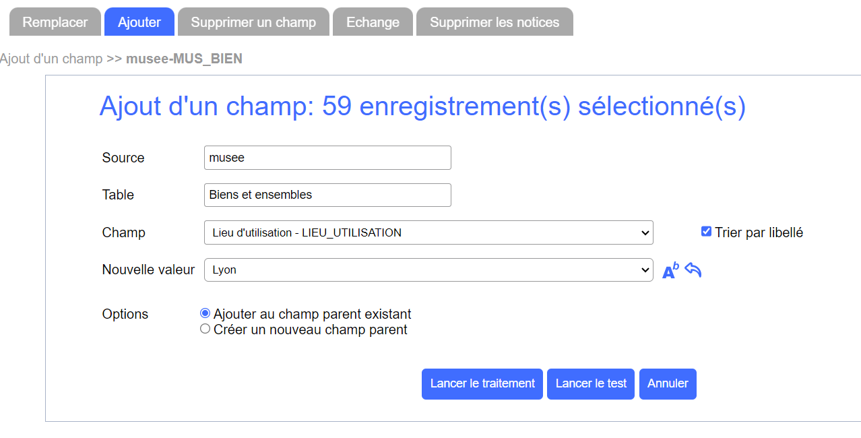Viewport: 861px width, 438px height.
Task: Select the active Ajouter tab
Action: (x=139, y=22)
